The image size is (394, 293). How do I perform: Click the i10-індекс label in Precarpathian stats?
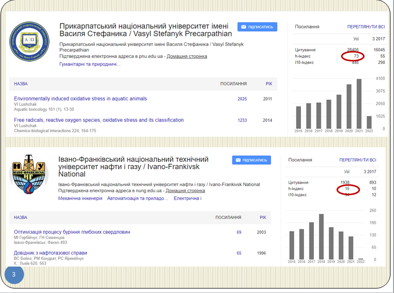click(x=304, y=62)
